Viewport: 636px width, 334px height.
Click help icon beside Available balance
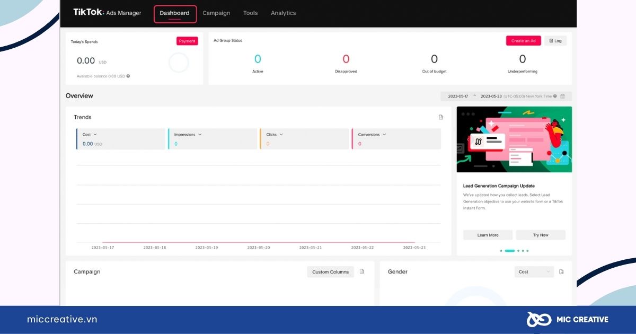(128, 76)
